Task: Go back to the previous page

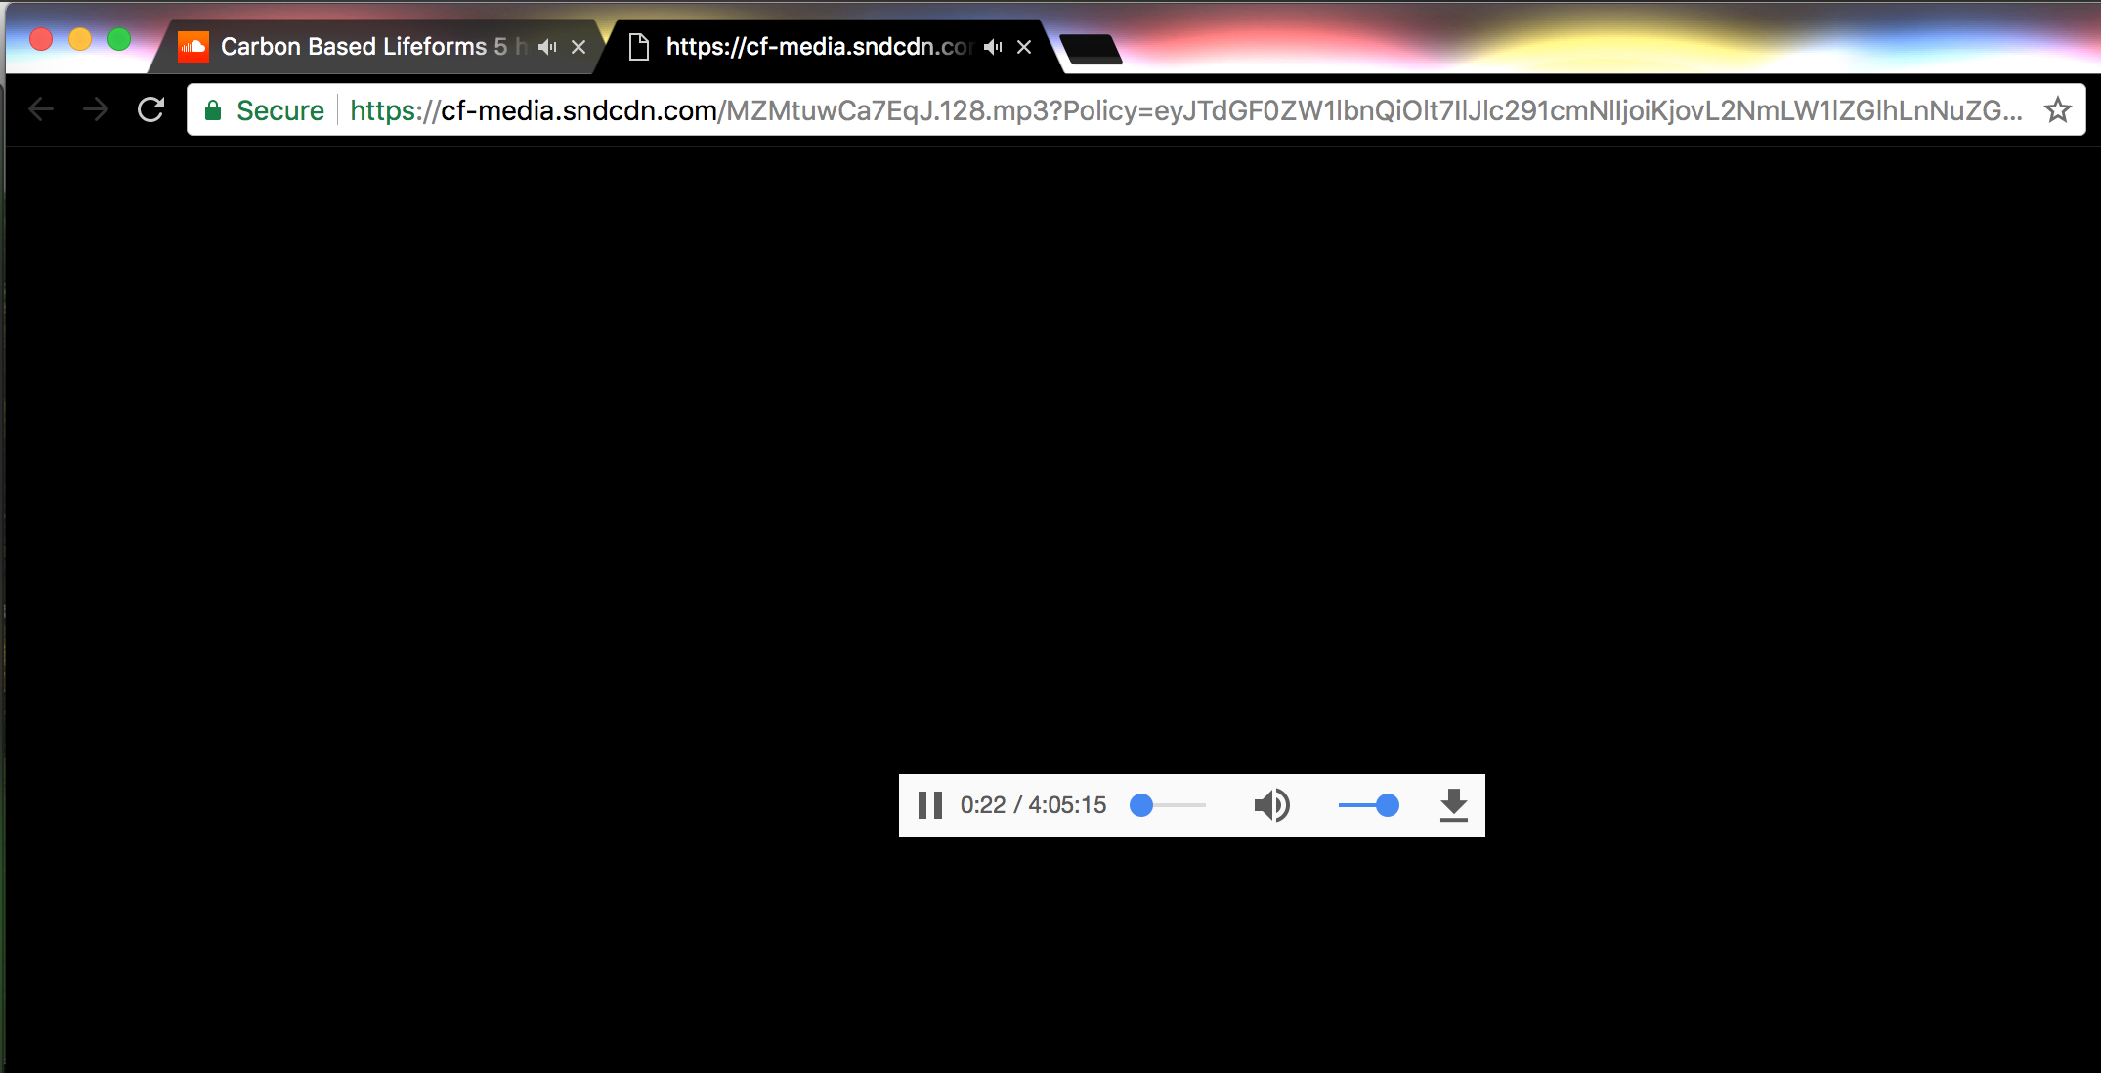Action: 41,109
